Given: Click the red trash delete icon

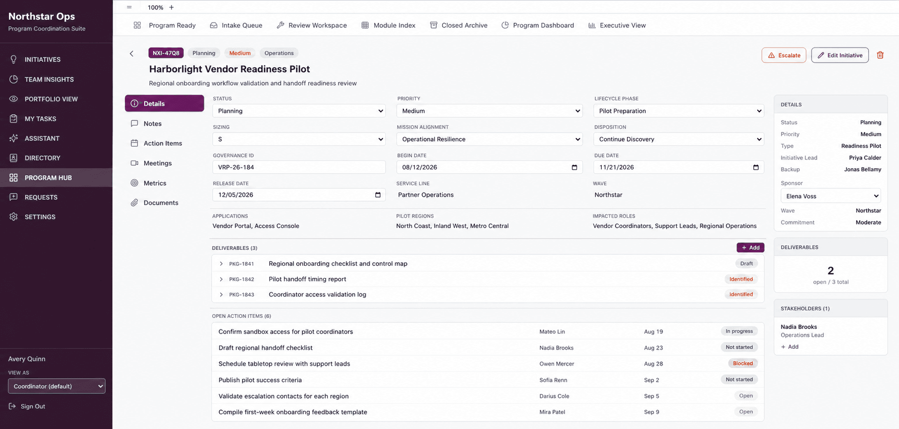Looking at the screenshot, I should [880, 55].
